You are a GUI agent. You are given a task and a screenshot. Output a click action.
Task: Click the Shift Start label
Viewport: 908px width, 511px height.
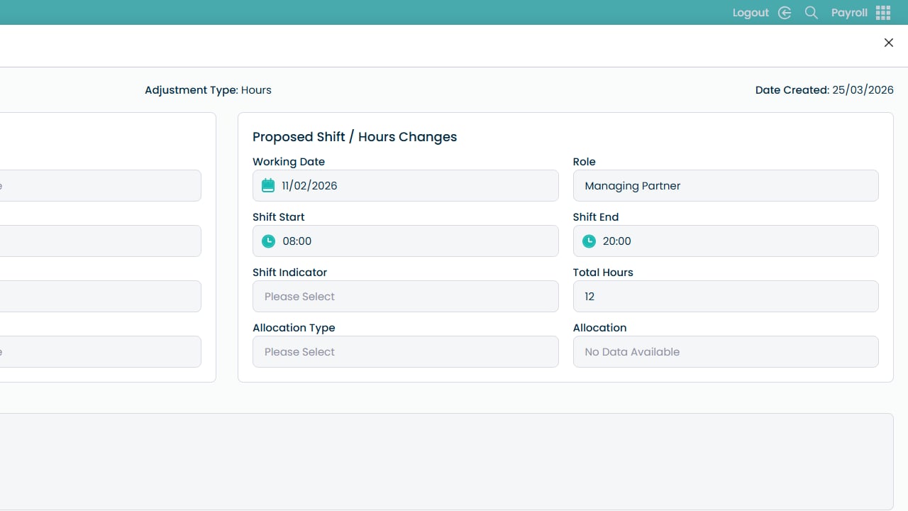pos(279,217)
